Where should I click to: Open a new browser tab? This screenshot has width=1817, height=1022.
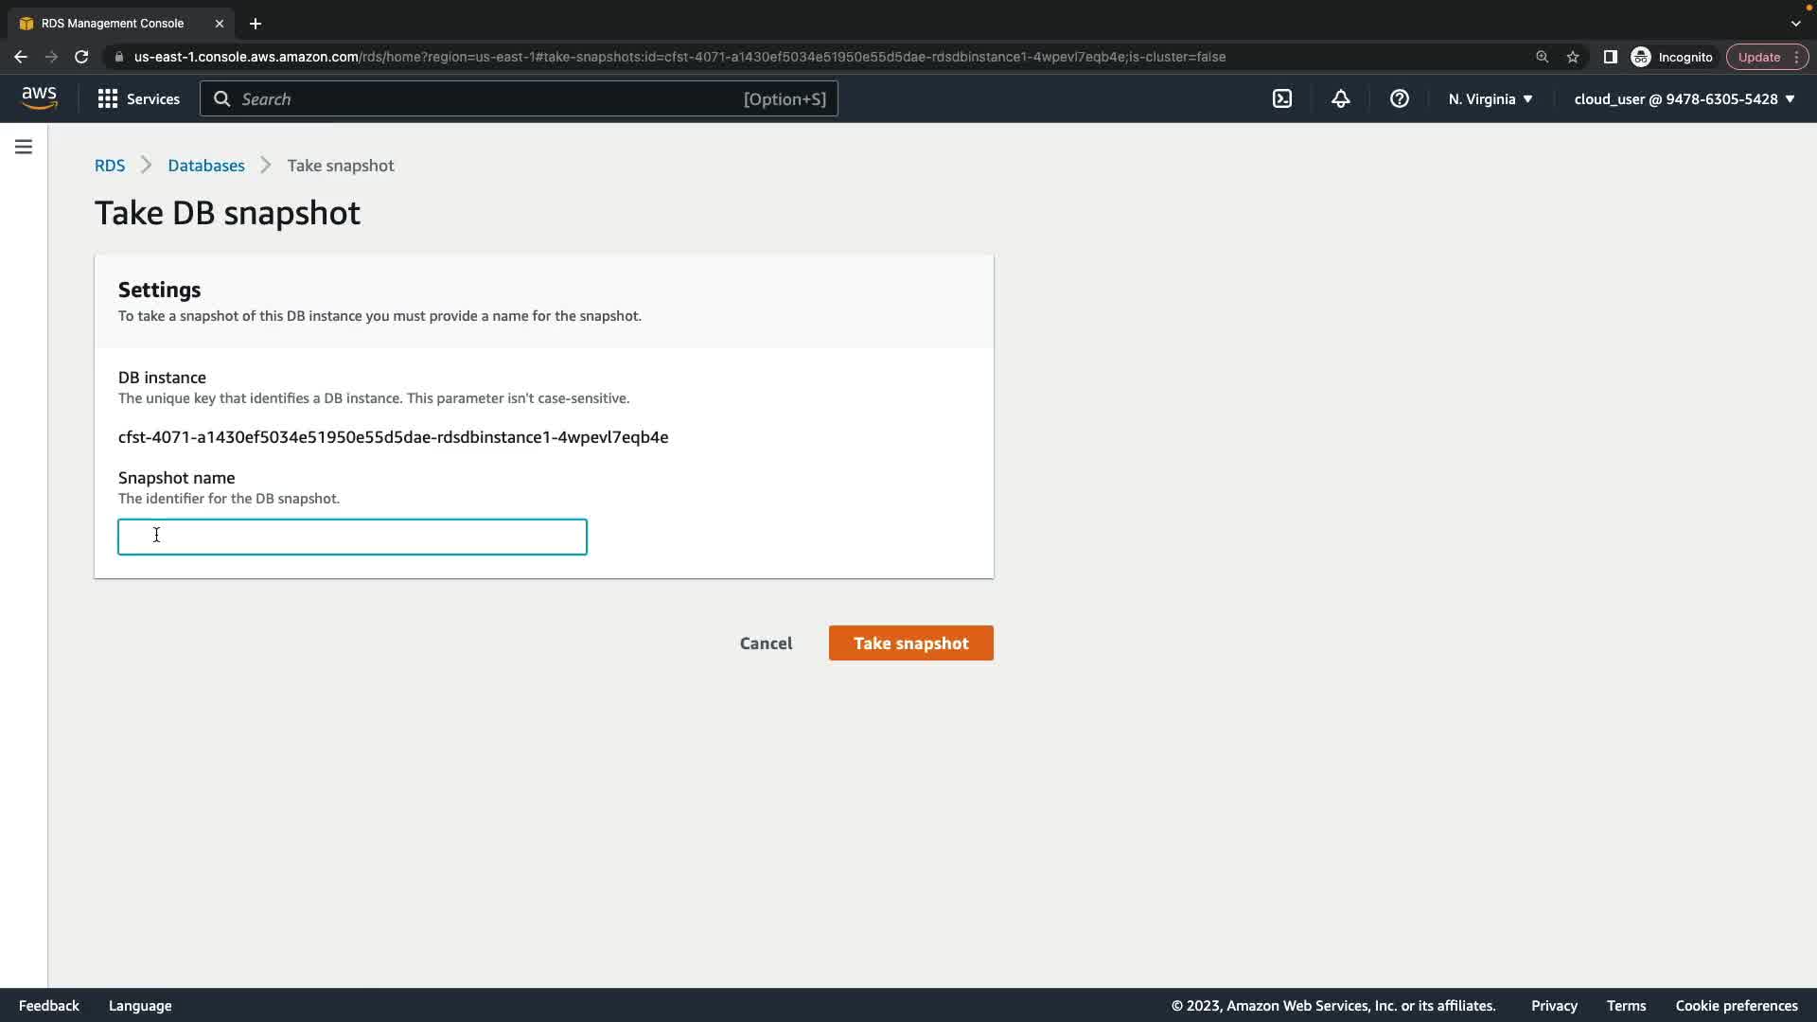coord(255,23)
